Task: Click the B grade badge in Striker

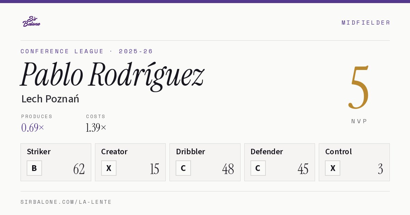Action: (34, 168)
